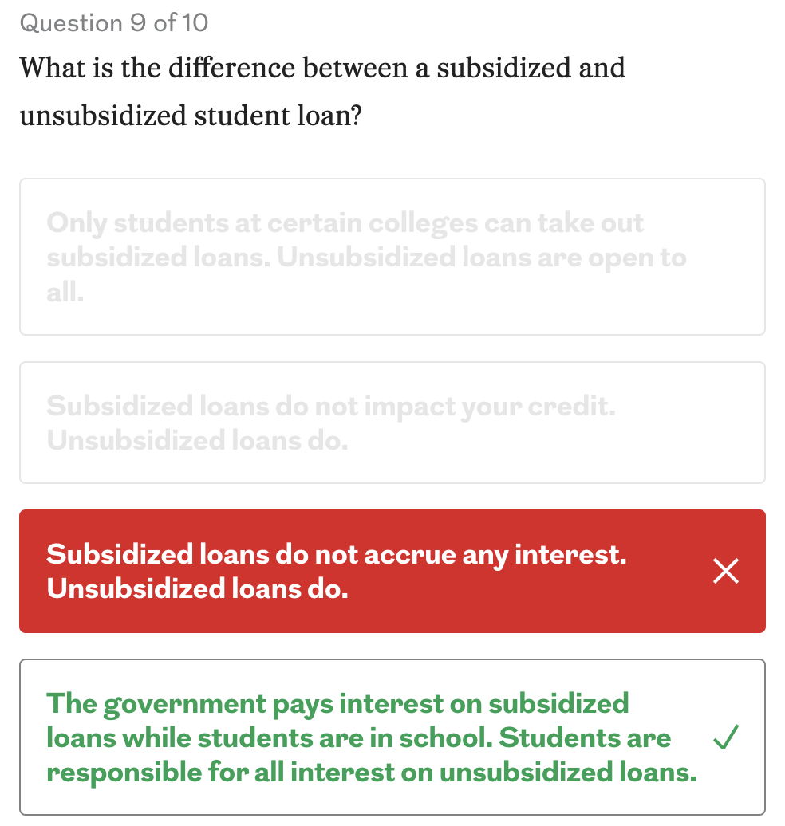Viewport: 785px width, 826px height.
Task: Click faded "Unsubsidized loans do." in credit option
Action: pyautogui.click(x=197, y=440)
